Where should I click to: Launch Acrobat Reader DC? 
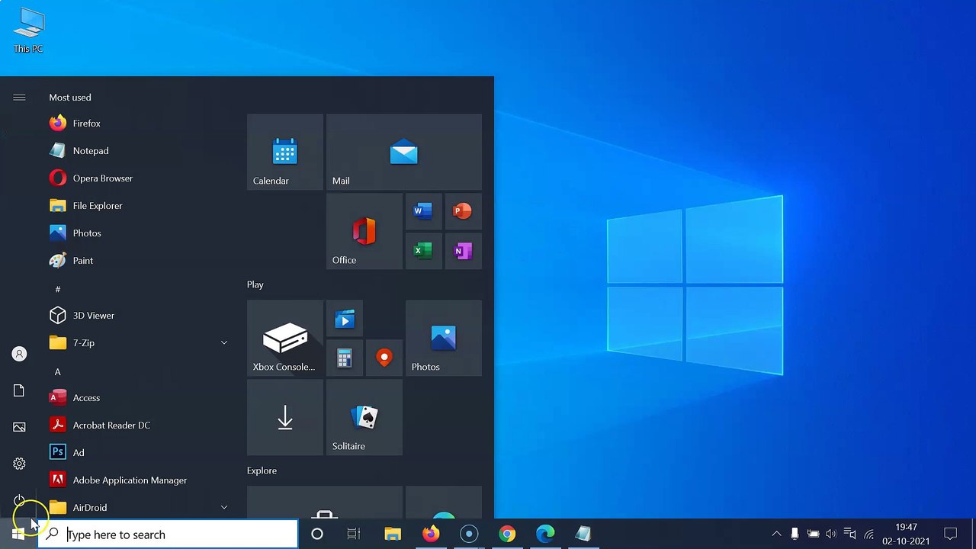pyautogui.click(x=137, y=425)
